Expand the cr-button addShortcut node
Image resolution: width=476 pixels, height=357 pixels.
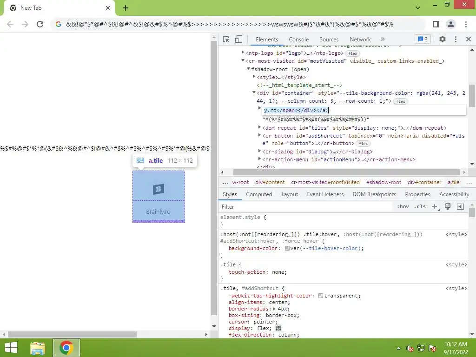[259, 135]
